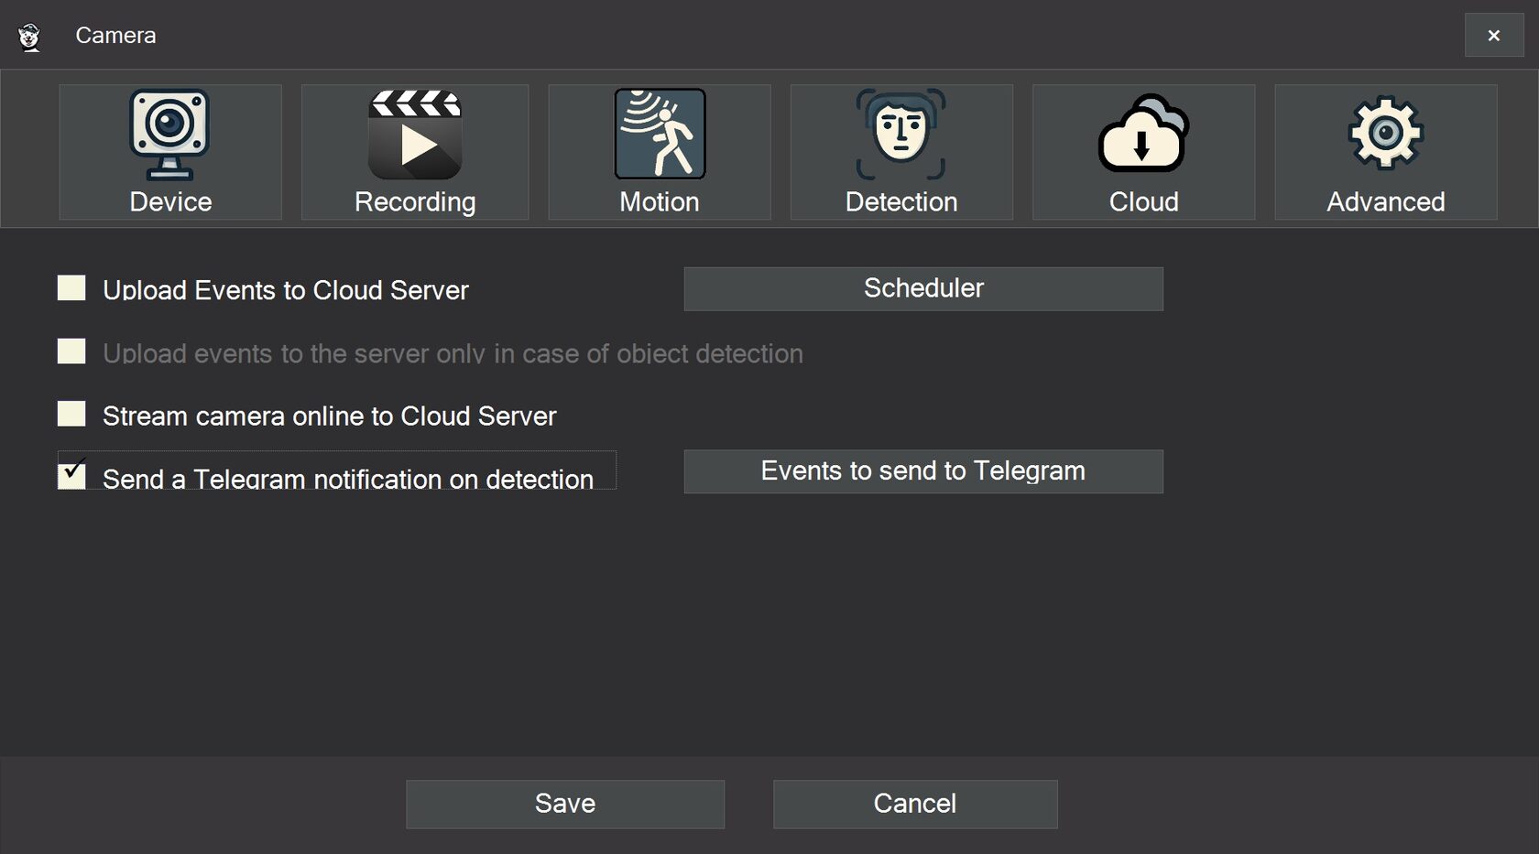
Task: Uncheck the Telegram notification on detection checkbox
Action: tap(71, 475)
